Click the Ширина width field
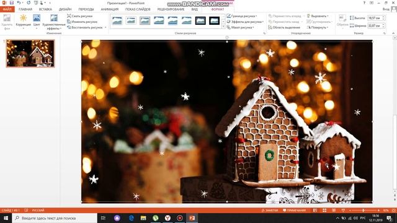Image resolution: width=397 pixels, height=223 pixels. coord(375,25)
